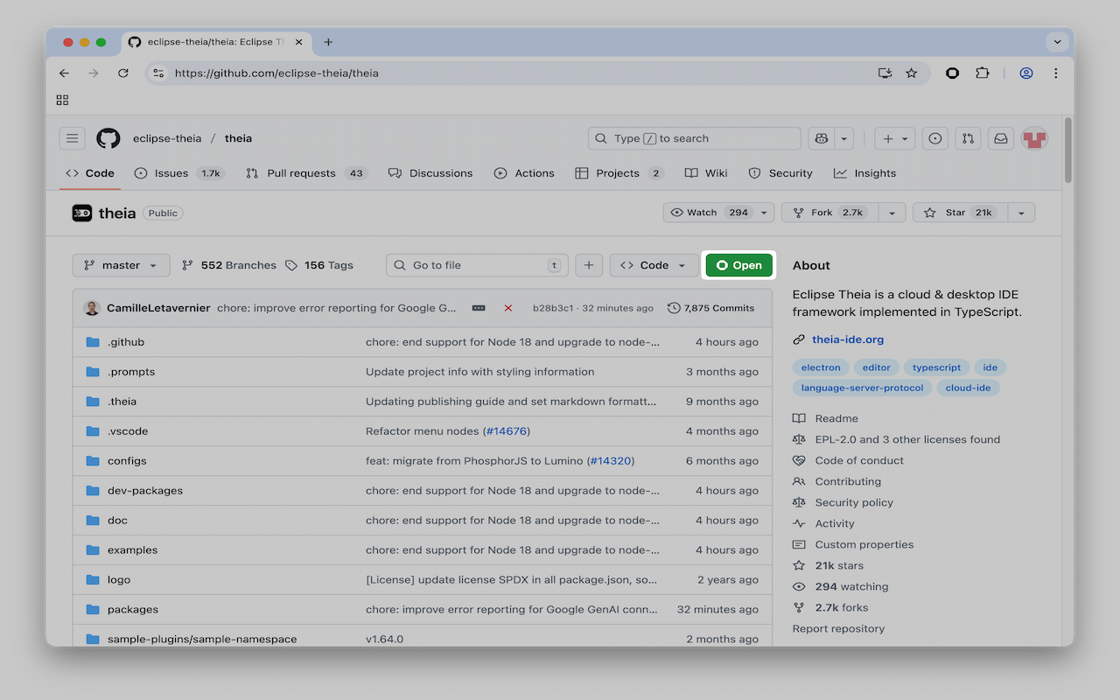Click CamilleLetavernier avatar image

(x=92, y=308)
